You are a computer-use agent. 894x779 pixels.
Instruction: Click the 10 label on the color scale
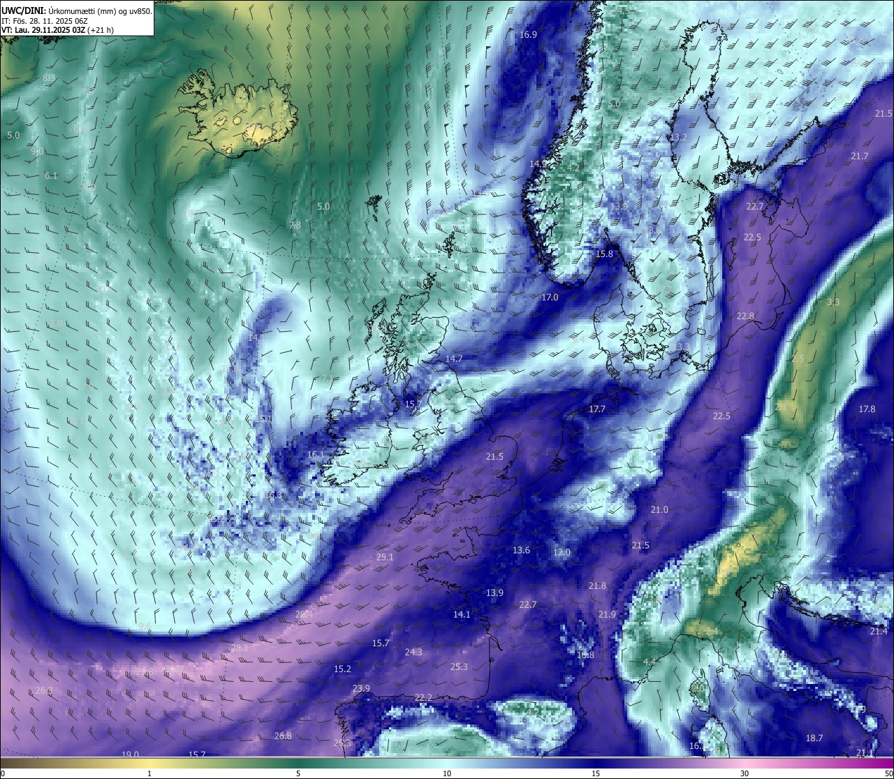[447, 773]
